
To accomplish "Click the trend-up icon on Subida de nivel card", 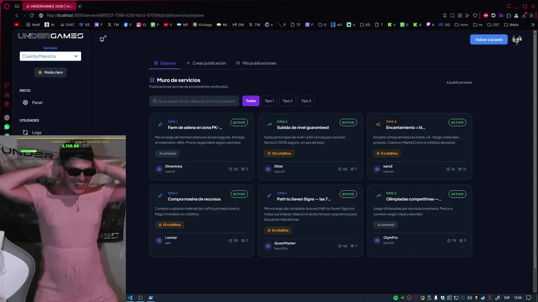I will tap(269, 125).
